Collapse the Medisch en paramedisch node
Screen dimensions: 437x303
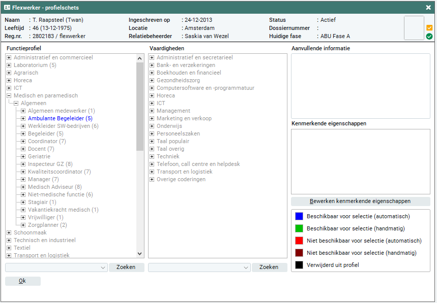click(9, 95)
